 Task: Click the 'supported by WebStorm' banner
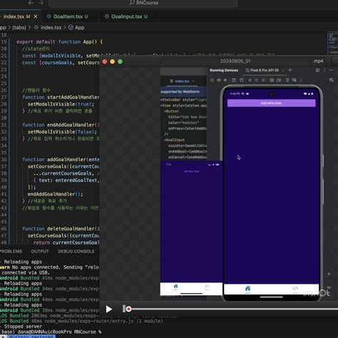pyautogui.click(x=180, y=91)
